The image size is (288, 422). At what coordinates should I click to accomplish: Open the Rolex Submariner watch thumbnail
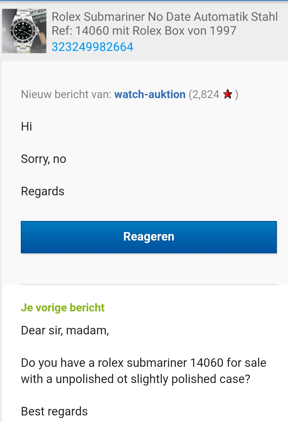(24, 31)
